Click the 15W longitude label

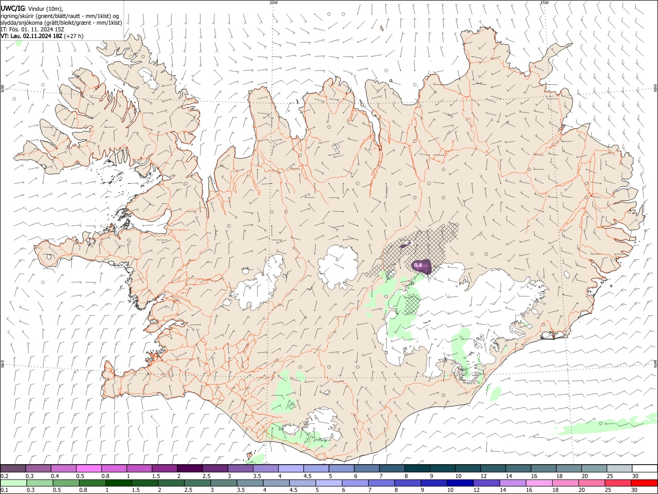pos(544,3)
